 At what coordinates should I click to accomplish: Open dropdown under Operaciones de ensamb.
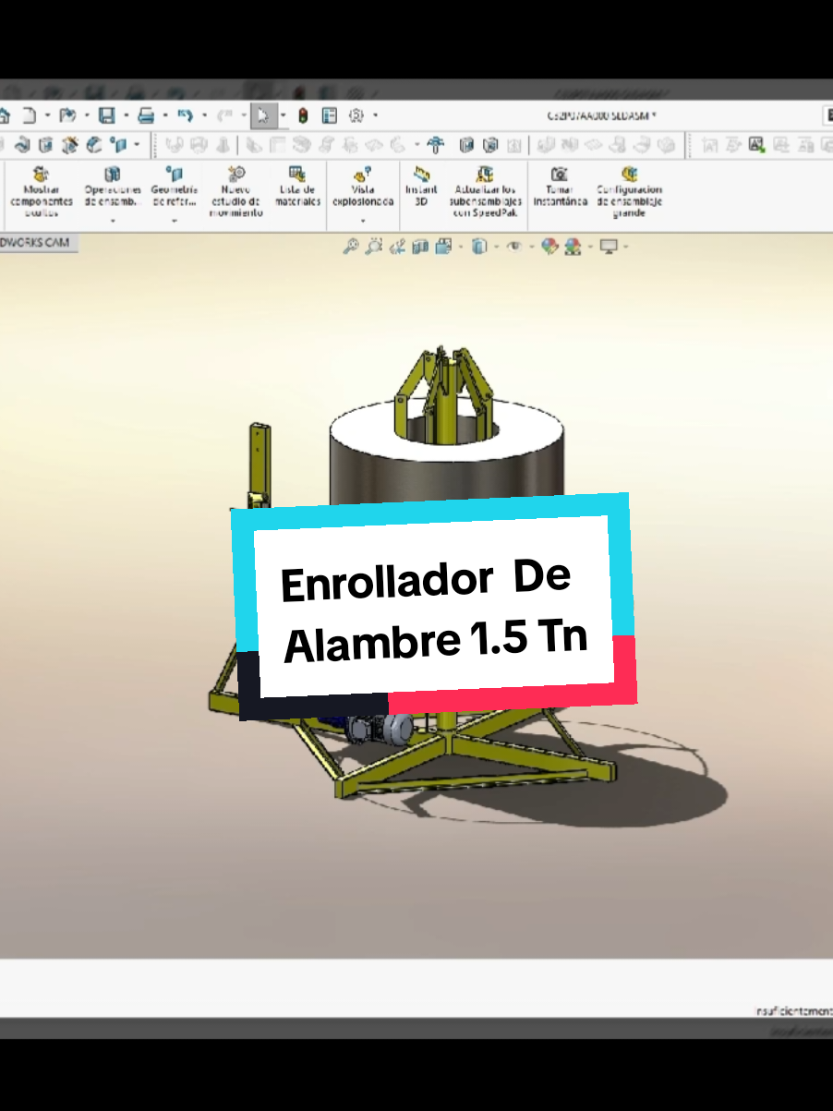(x=112, y=222)
